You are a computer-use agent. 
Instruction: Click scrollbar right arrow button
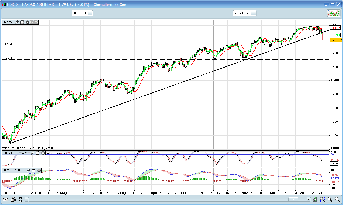(308, 199)
